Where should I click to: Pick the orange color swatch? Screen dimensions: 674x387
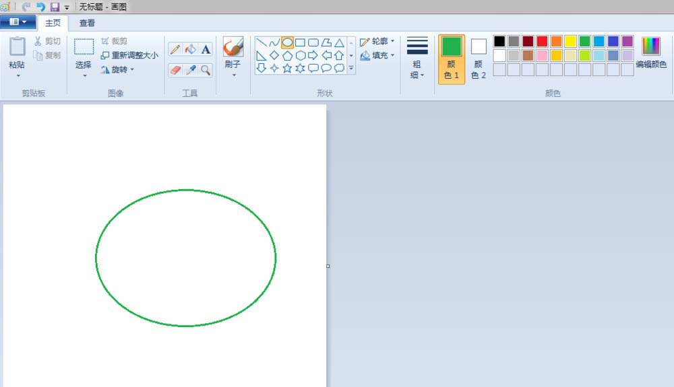pyautogui.click(x=556, y=41)
